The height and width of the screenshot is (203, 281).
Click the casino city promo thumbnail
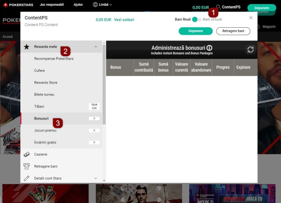(232, 193)
